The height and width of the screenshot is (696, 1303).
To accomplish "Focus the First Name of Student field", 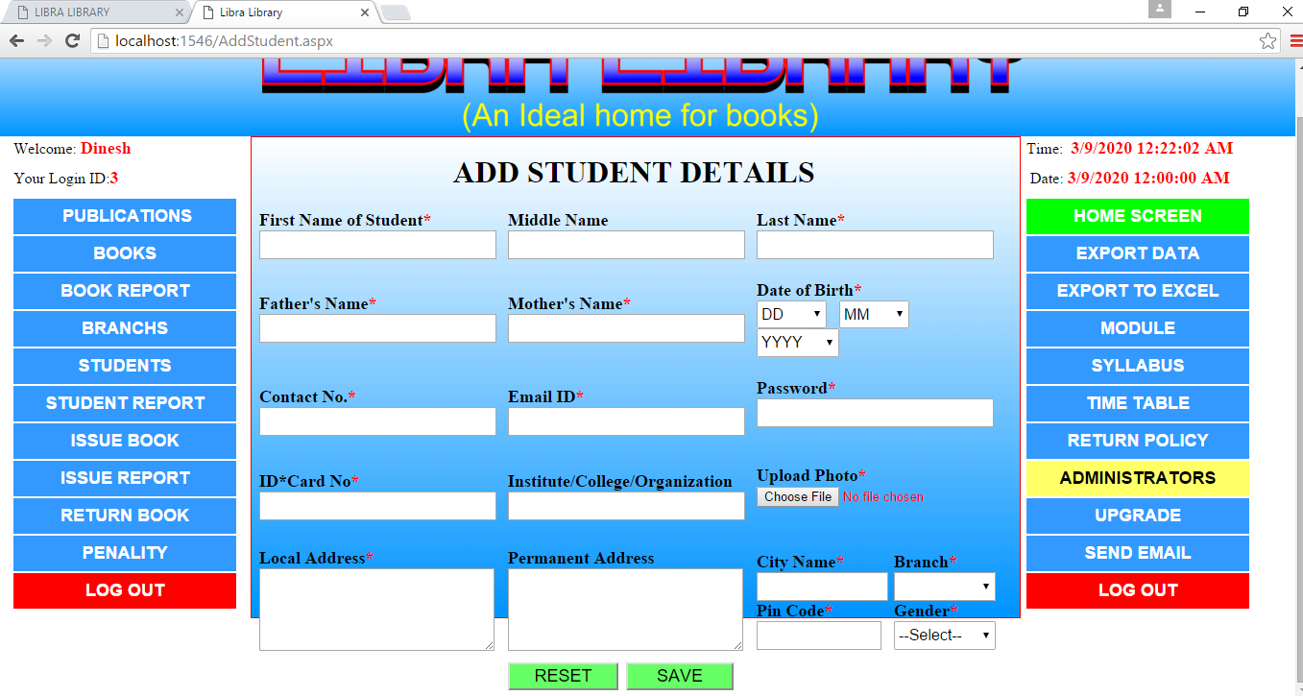I will point(377,245).
